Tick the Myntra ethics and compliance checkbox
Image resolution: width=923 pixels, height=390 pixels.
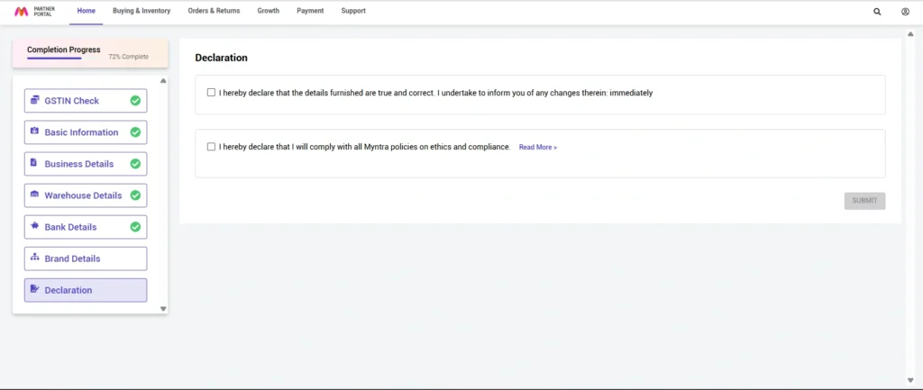click(211, 147)
